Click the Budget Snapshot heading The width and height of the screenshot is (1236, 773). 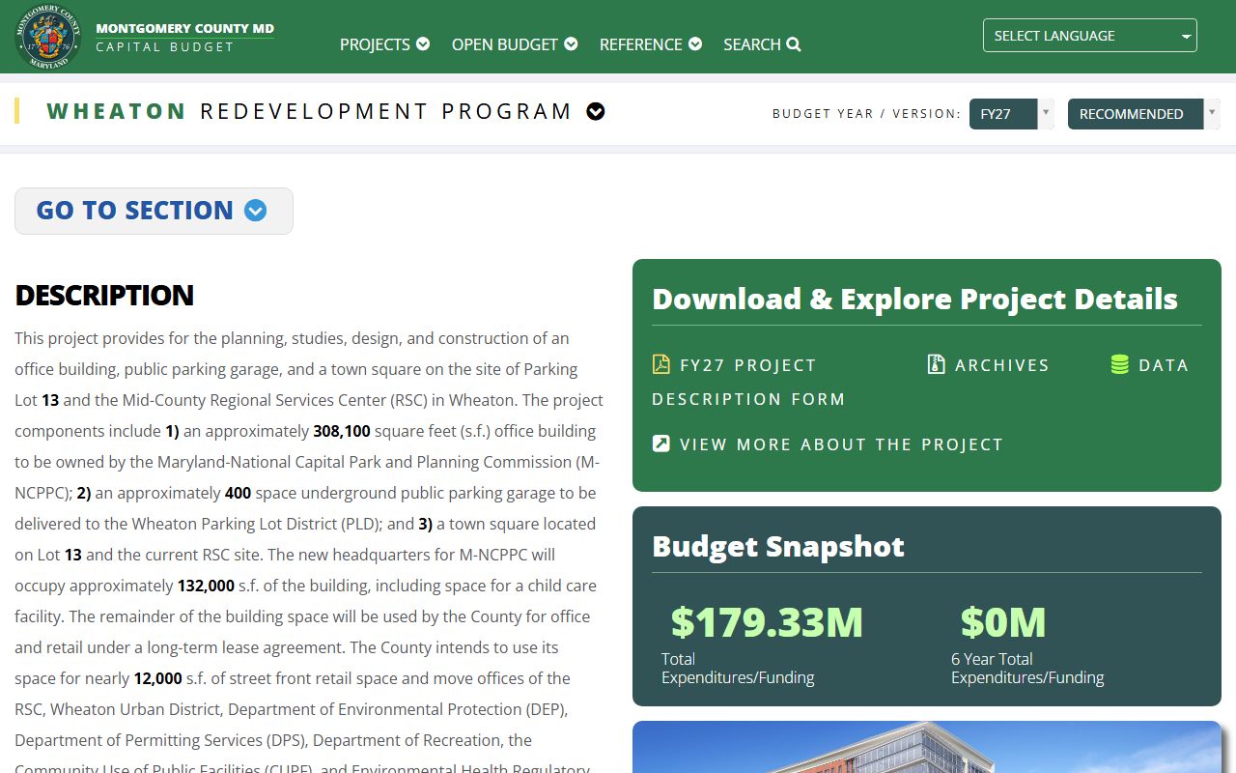tap(778, 546)
